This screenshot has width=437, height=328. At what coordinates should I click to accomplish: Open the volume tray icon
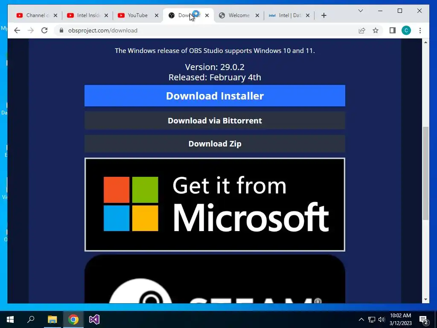pos(382,319)
